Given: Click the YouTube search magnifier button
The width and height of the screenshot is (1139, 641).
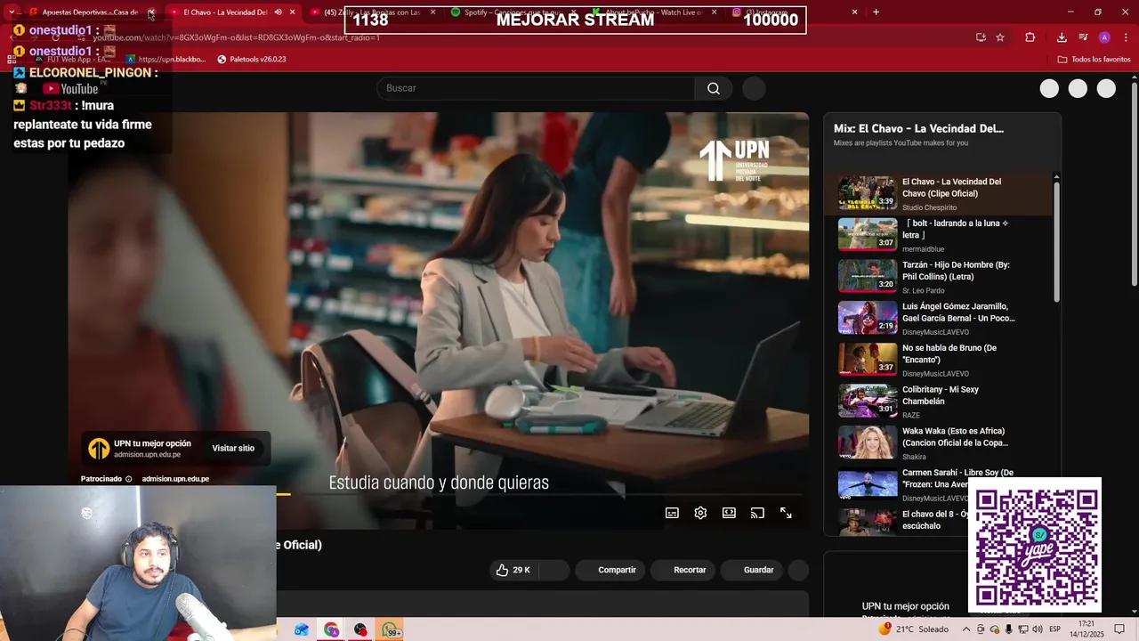Looking at the screenshot, I should click(x=714, y=88).
